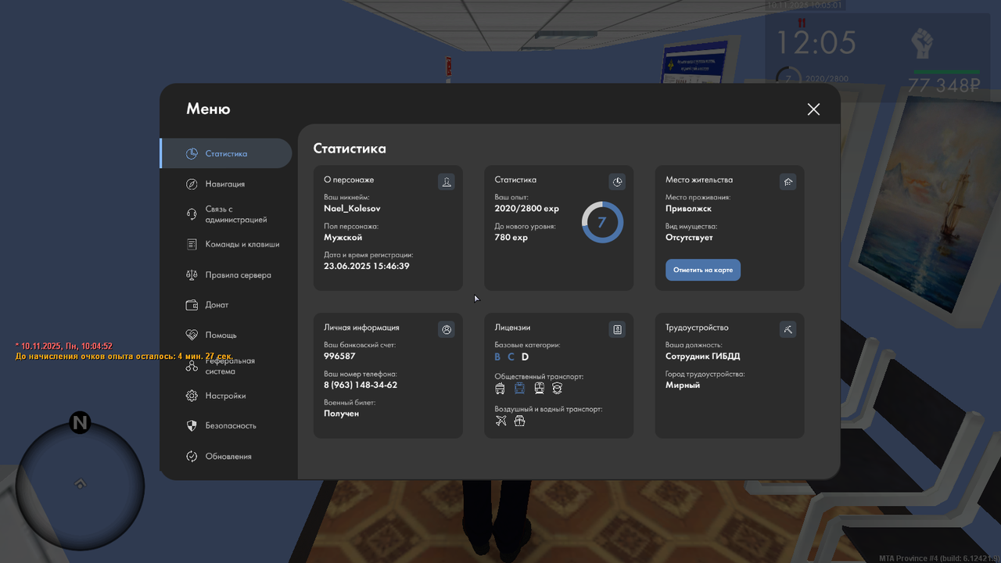
Task: Click the residence Приволжск text
Action: tap(689, 209)
